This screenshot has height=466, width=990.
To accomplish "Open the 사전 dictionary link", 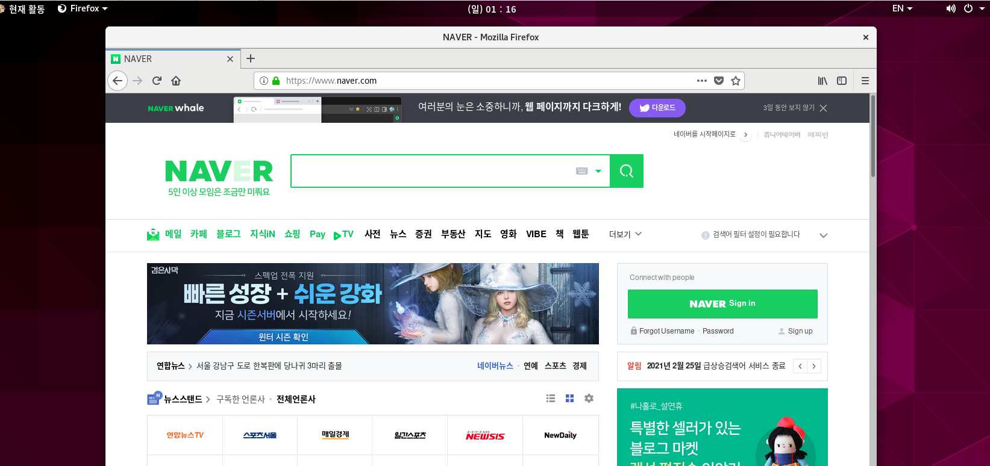I will coord(372,234).
